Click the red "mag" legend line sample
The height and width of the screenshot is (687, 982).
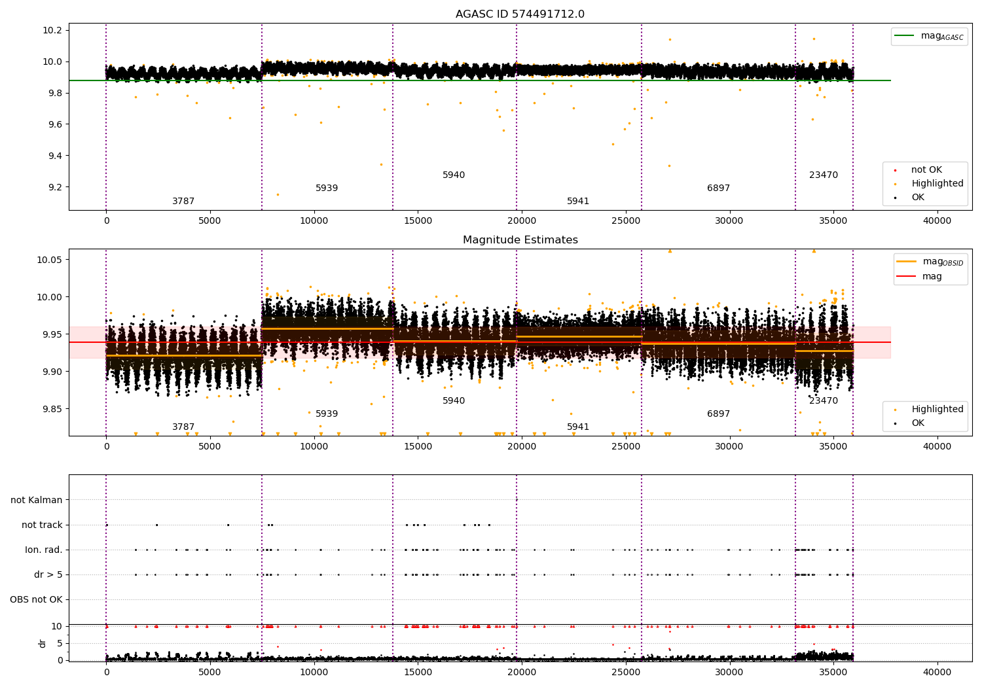pyautogui.click(x=907, y=277)
